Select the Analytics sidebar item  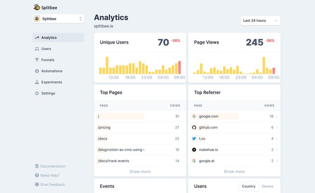tap(58, 38)
